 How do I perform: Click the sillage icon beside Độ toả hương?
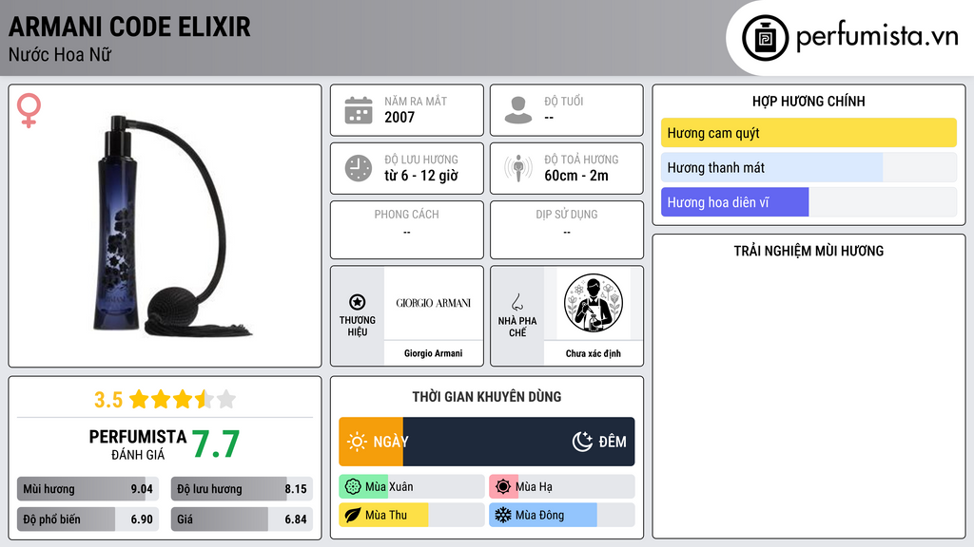pyautogui.click(x=518, y=168)
